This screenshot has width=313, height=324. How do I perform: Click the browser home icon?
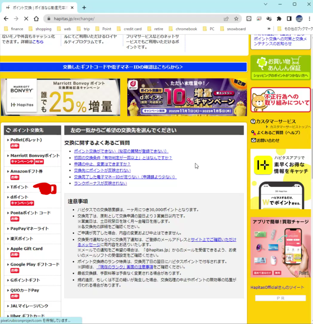(x=36, y=19)
